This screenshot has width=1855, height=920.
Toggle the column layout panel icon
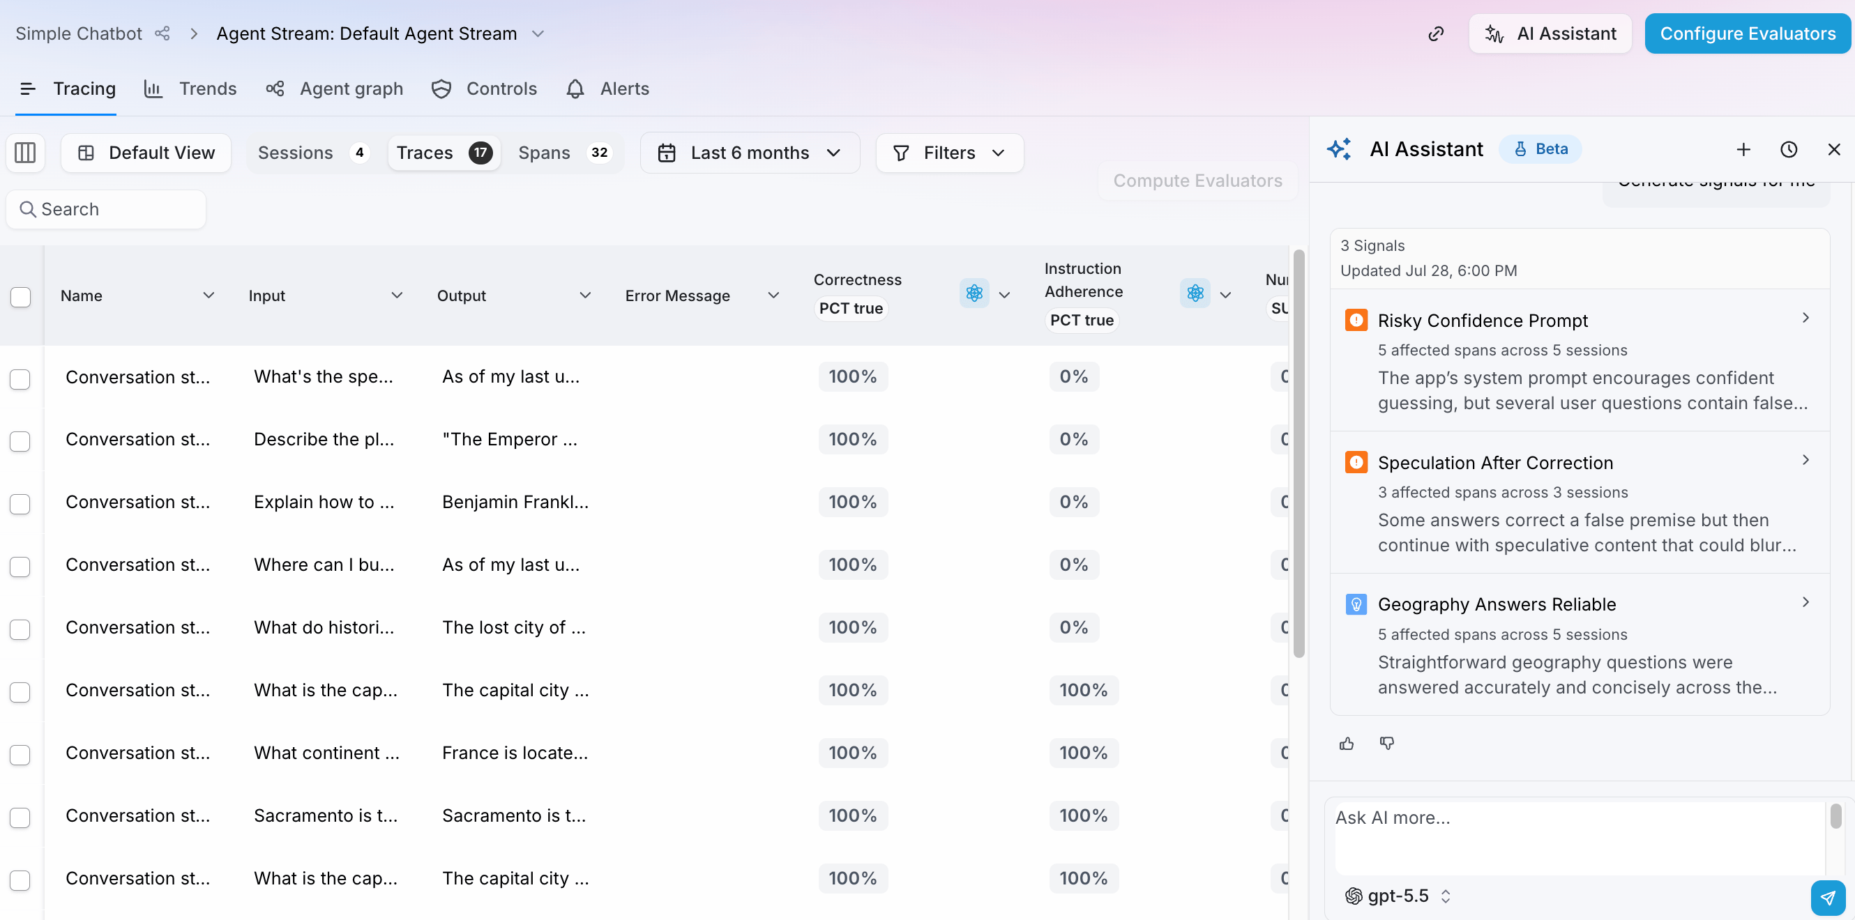[25, 153]
